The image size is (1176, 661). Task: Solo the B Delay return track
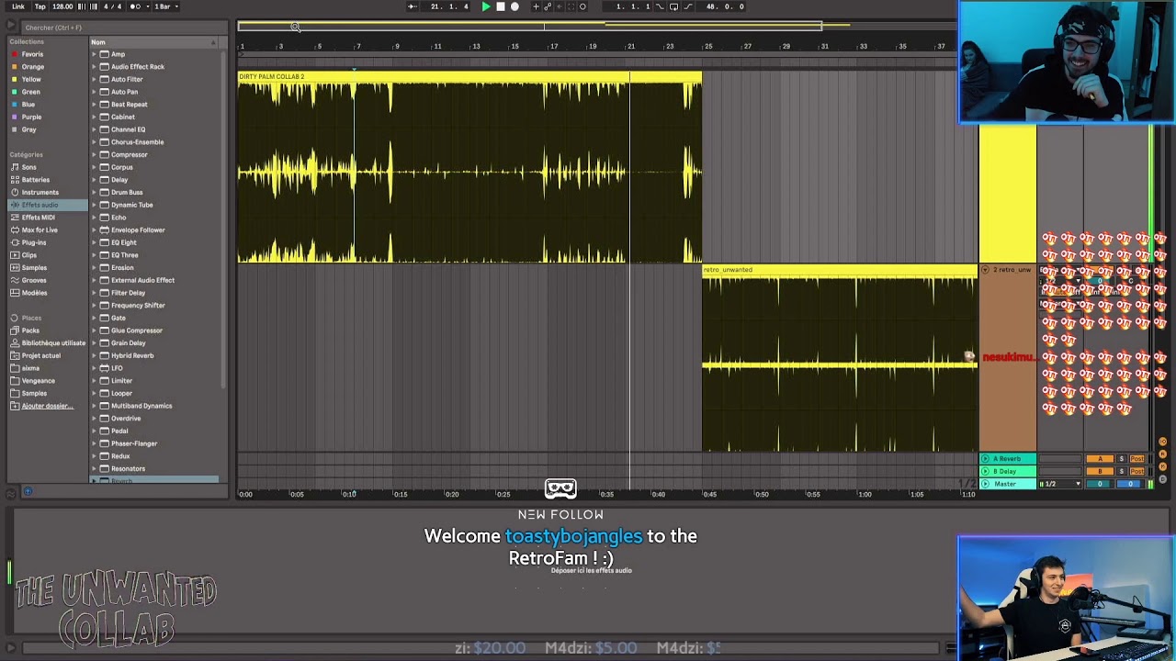pos(1121,471)
